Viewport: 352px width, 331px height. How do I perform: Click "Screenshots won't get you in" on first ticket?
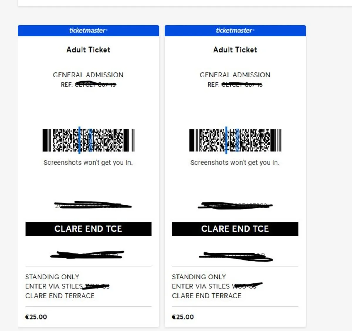pos(88,163)
